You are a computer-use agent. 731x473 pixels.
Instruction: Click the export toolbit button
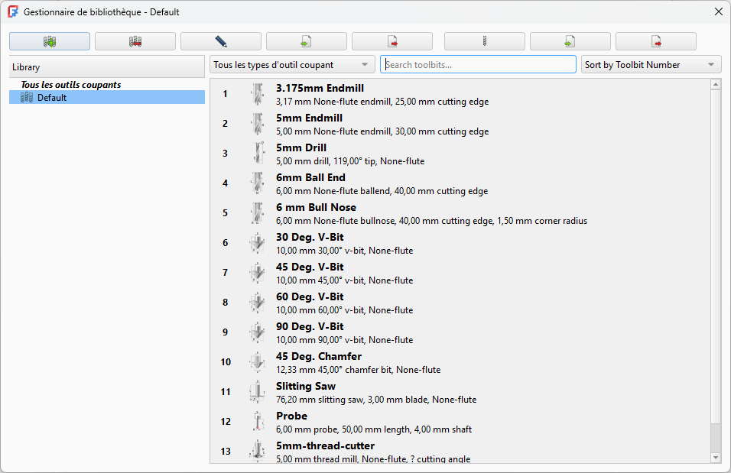(656, 41)
